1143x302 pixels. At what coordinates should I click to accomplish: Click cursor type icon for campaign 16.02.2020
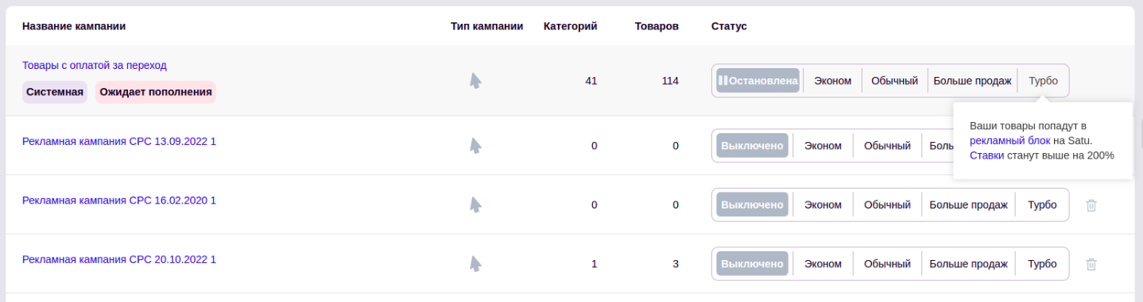pyautogui.click(x=475, y=205)
